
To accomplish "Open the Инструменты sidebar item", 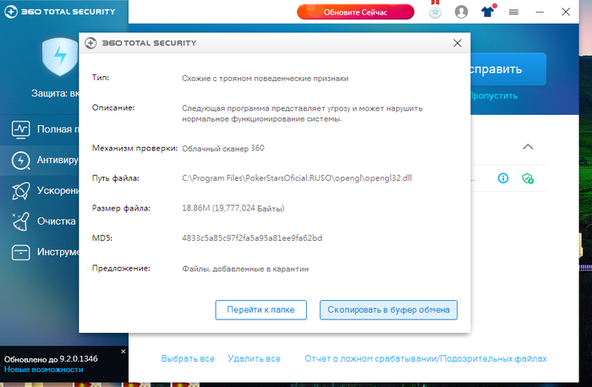I will click(40, 252).
